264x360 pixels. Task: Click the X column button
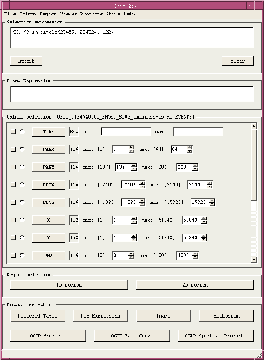click(x=49, y=220)
